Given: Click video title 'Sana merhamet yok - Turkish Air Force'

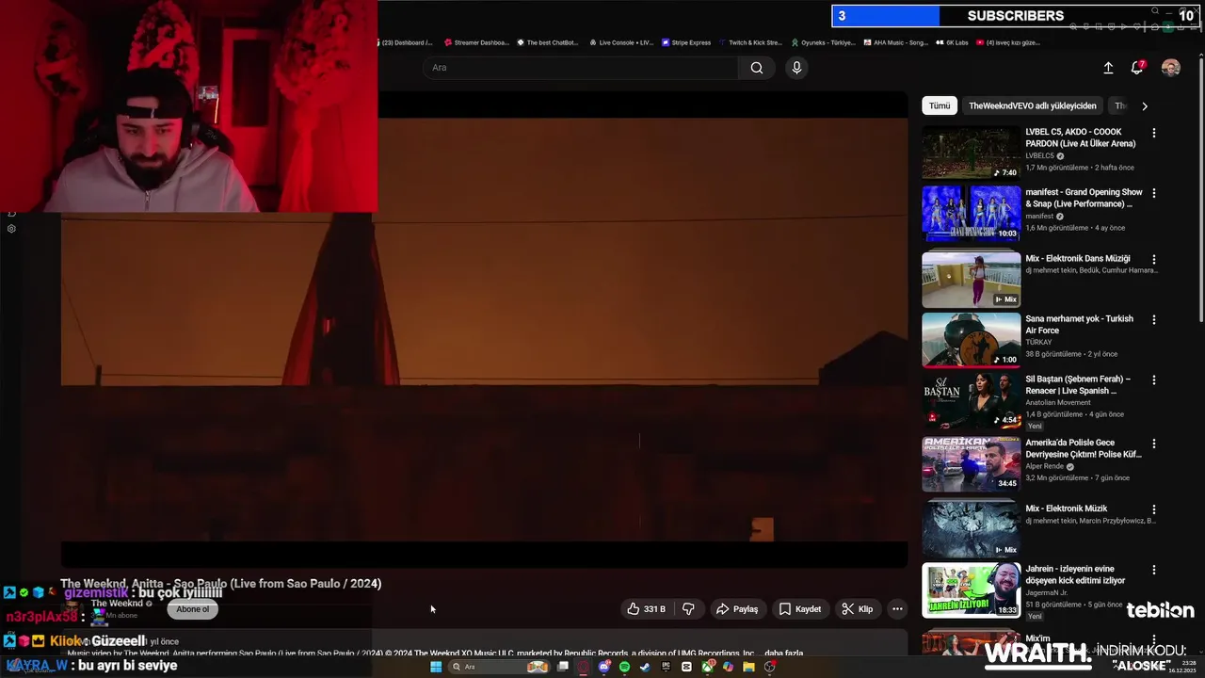Looking at the screenshot, I should pyautogui.click(x=1079, y=325).
